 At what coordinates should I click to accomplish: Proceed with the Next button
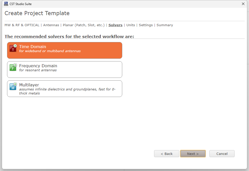(x=193, y=154)
